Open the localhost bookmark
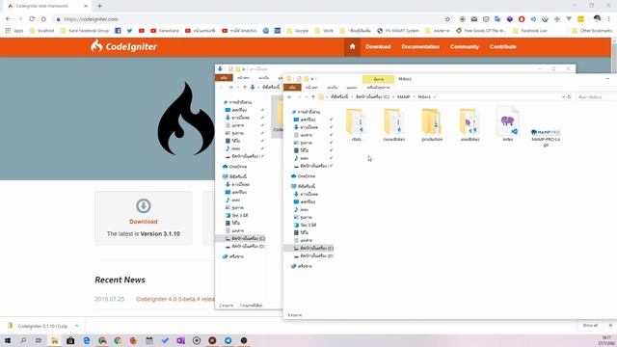The height and width of the screenshot is (347, 617). 42,30
